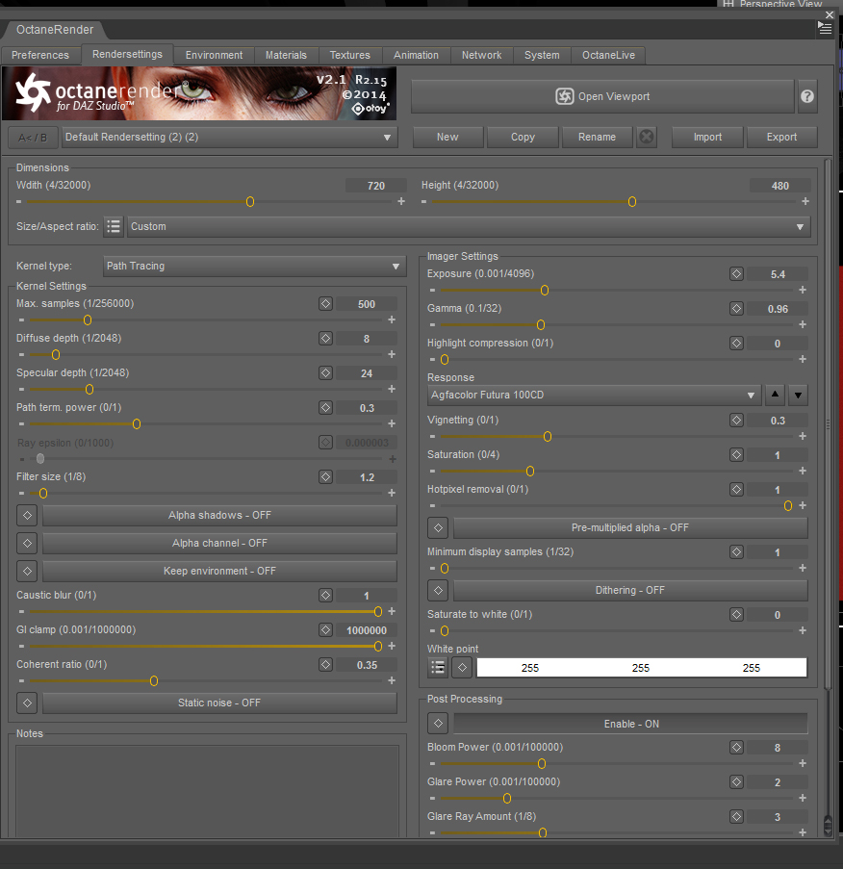Switch to the Preferences tab
The image size is (843, 869).
40,56
